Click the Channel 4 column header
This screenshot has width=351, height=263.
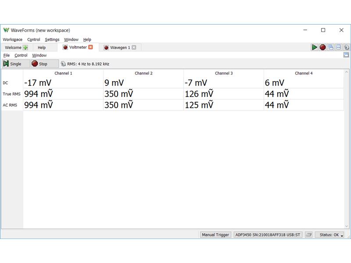(304, 73)
